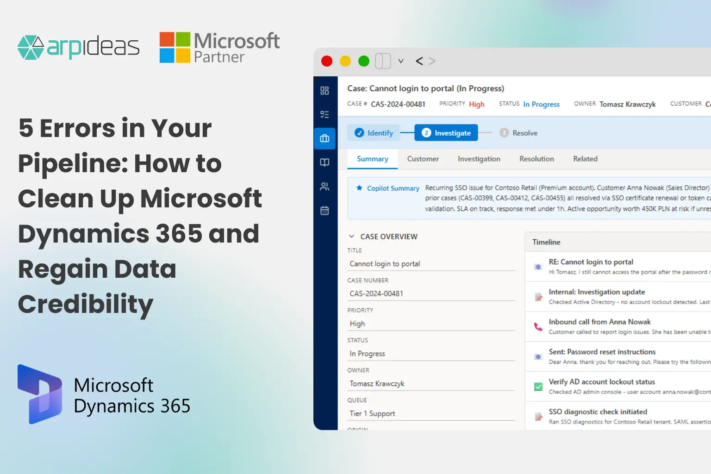Click the Copilot Summary star icon
Image resolution: width=711 pixels, height=474 pixels.
(x=359, y=188)
